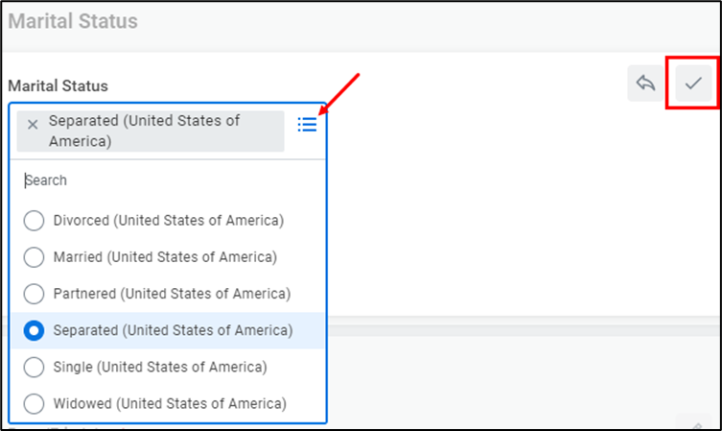
Task: Click the checkmark save icon
Action: [692, 84]
